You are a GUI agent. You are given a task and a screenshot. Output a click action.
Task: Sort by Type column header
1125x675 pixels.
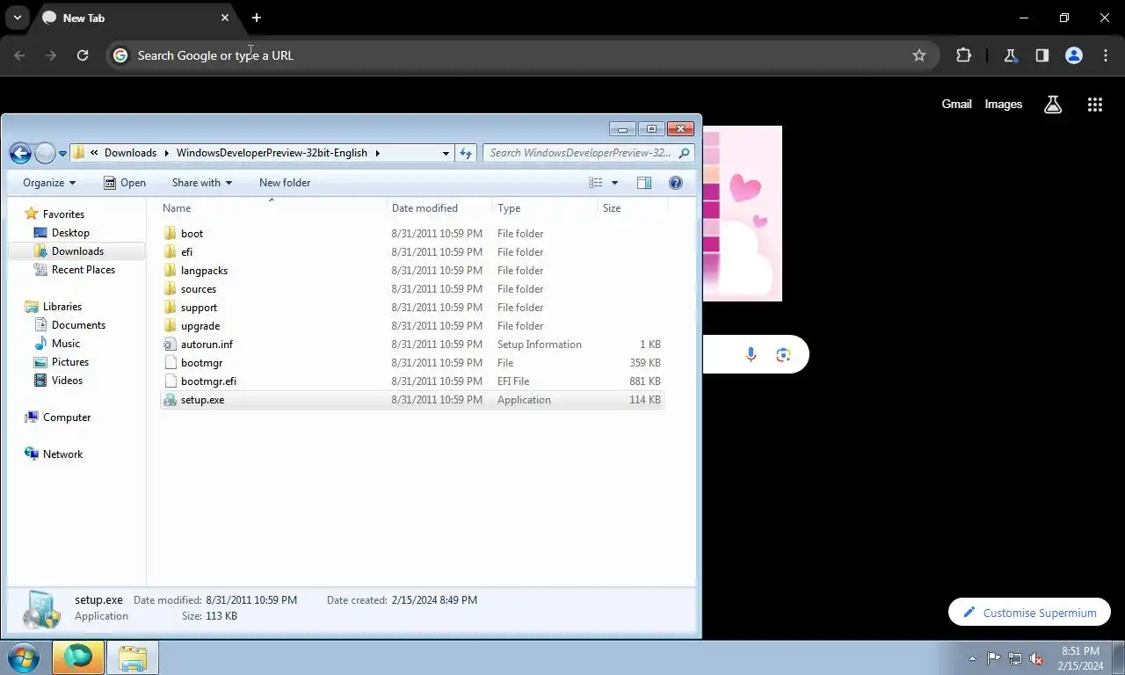tap(544, 208)
